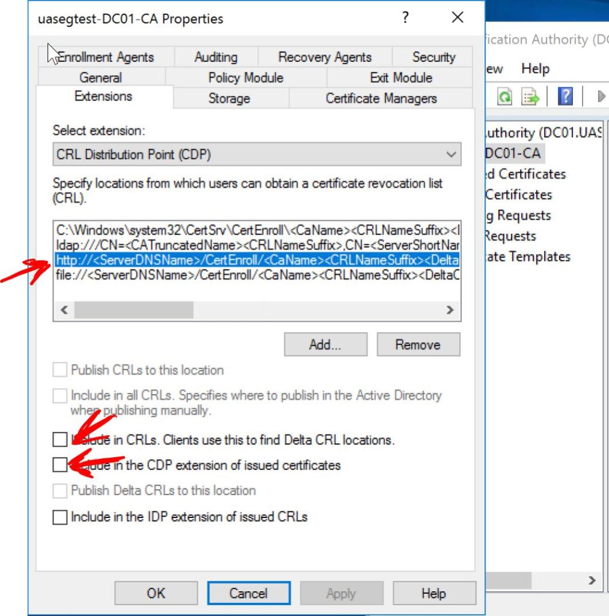Open Help via the blue question mark icon
This screenshot has width=609, height=616.
(x=565, y=97)
